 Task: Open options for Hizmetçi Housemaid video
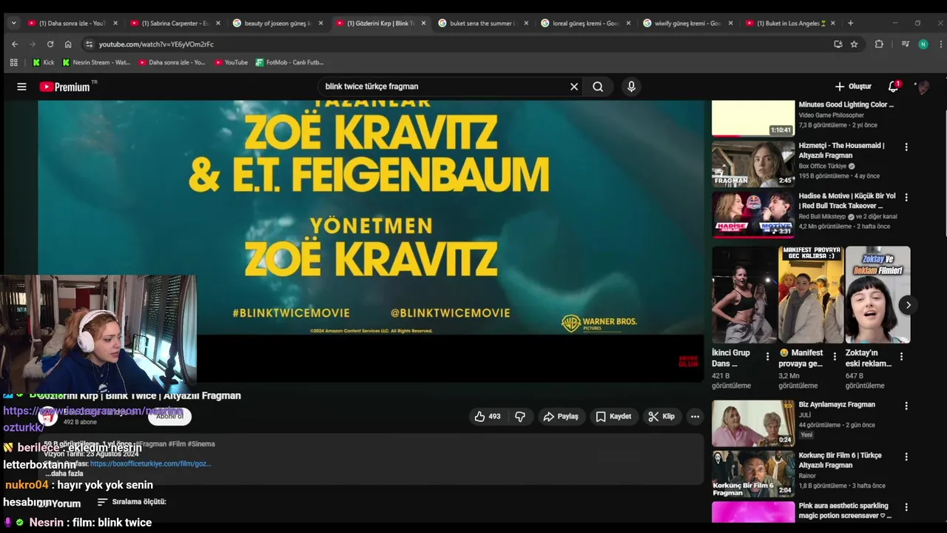[906, 147]
